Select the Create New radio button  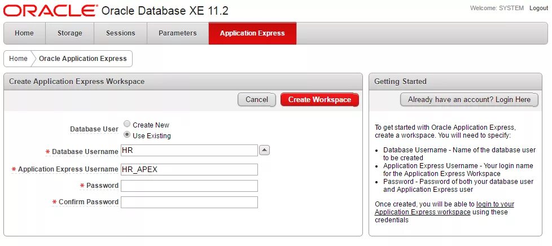click(x=127, y=124)
